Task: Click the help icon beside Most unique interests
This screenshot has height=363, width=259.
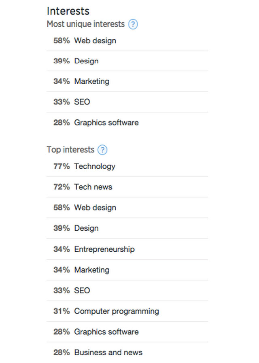Action: (133, 24)
